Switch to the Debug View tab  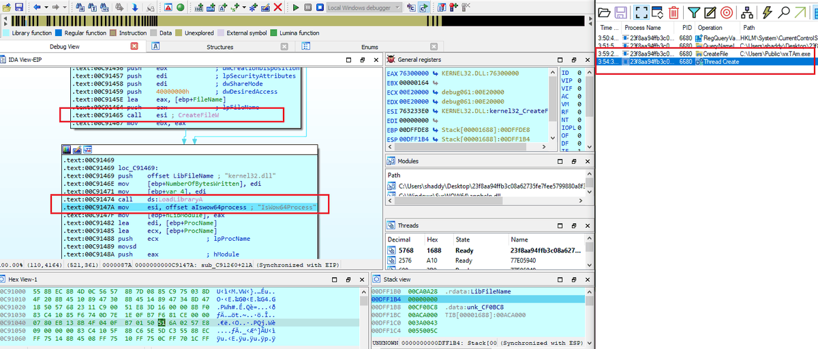pos(65,46)
